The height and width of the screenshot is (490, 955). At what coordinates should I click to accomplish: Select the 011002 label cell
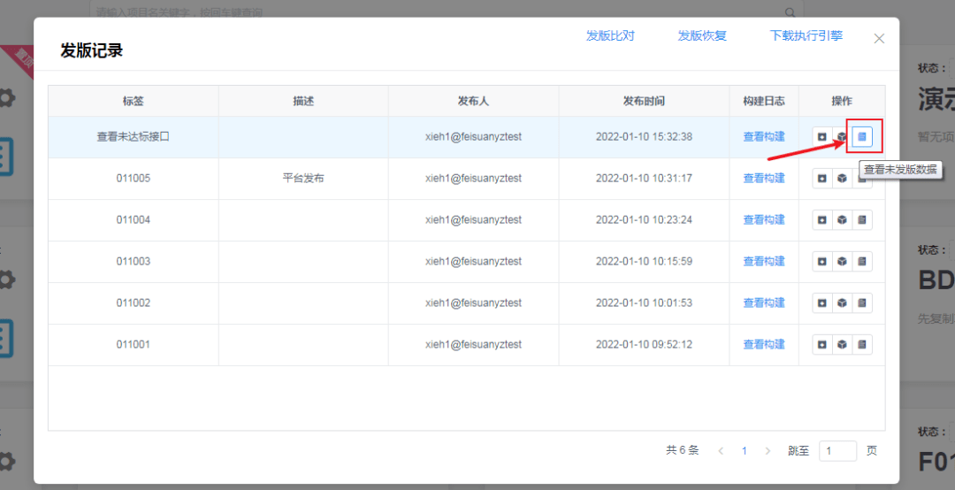tap(134, 302)
